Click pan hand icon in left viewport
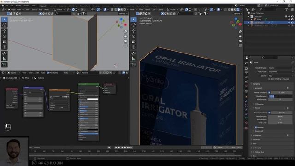Image resolution: width=295 pixels, height=166 pixels. pos(125,36)
